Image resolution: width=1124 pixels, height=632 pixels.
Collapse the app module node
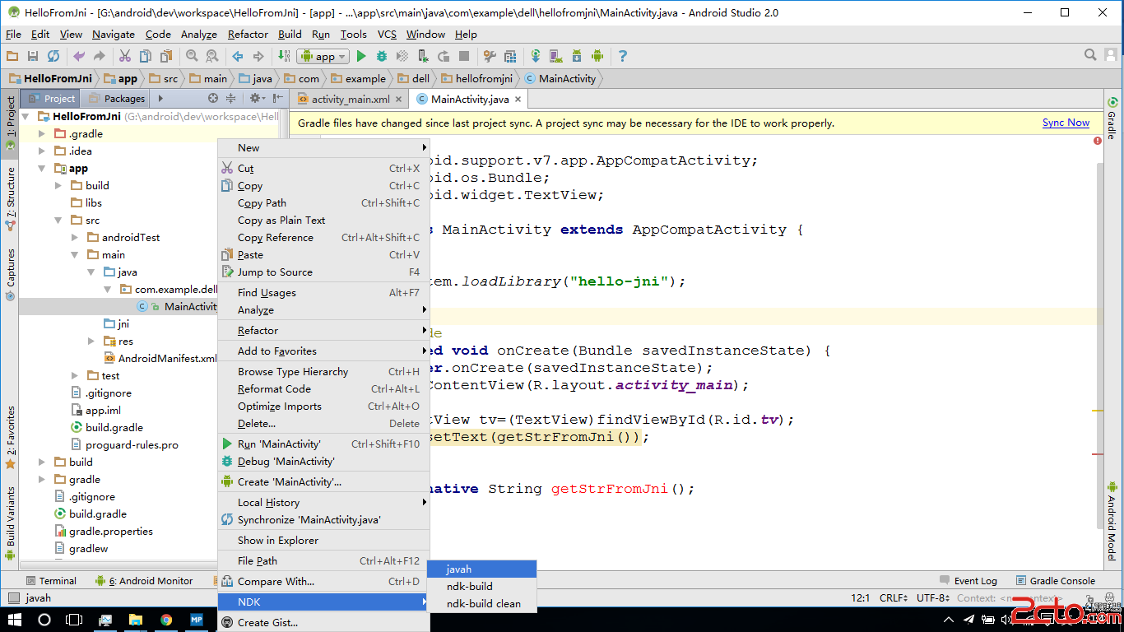(42, 168)
